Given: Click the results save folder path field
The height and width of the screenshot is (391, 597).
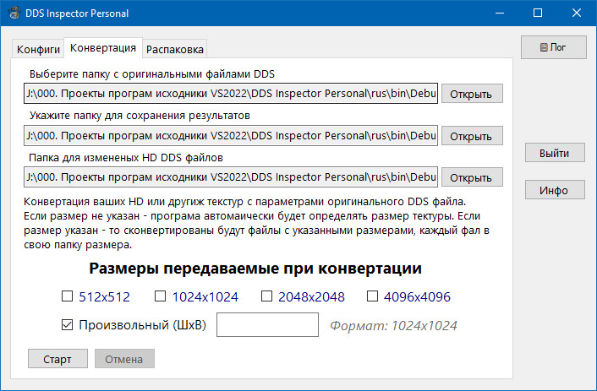Looking at the screenshot, I should point(230,135).
